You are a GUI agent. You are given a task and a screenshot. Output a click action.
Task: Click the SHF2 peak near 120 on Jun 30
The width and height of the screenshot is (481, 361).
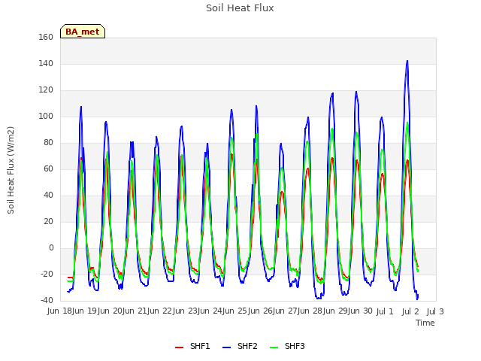tap(356, 92)
